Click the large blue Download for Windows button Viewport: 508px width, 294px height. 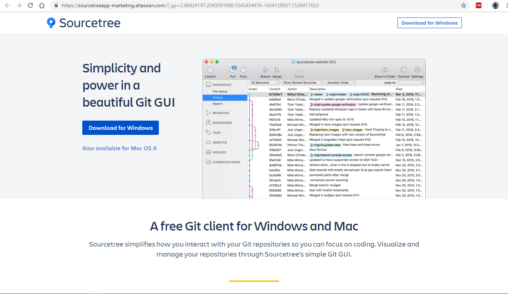121,128
